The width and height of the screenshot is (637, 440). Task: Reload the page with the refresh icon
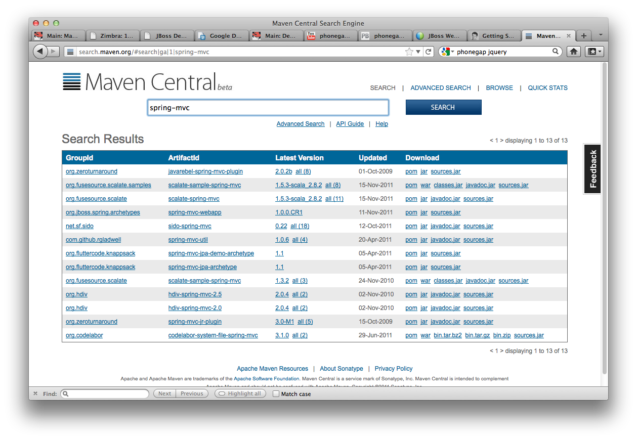click(429, 52)
